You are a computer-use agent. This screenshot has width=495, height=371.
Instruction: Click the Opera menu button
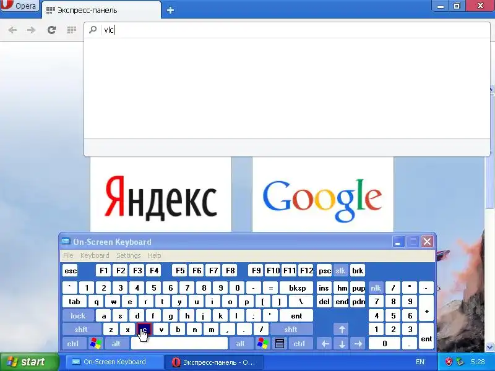click(x=20, y=6)
